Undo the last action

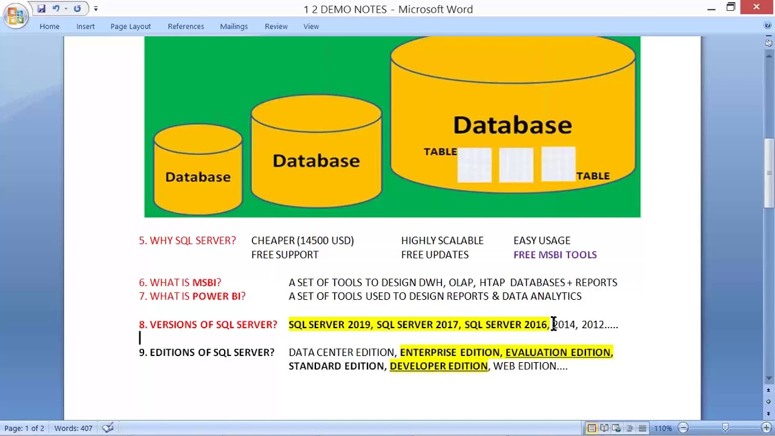point(56,8)
